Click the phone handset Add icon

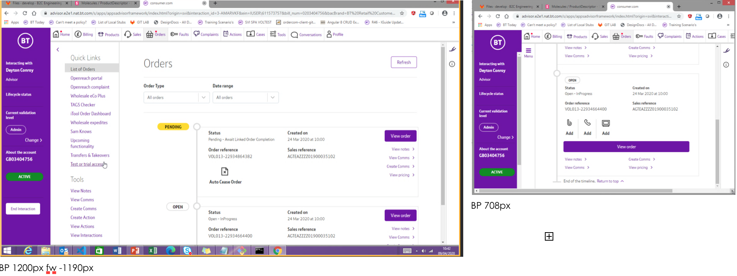tap(587, 123)
